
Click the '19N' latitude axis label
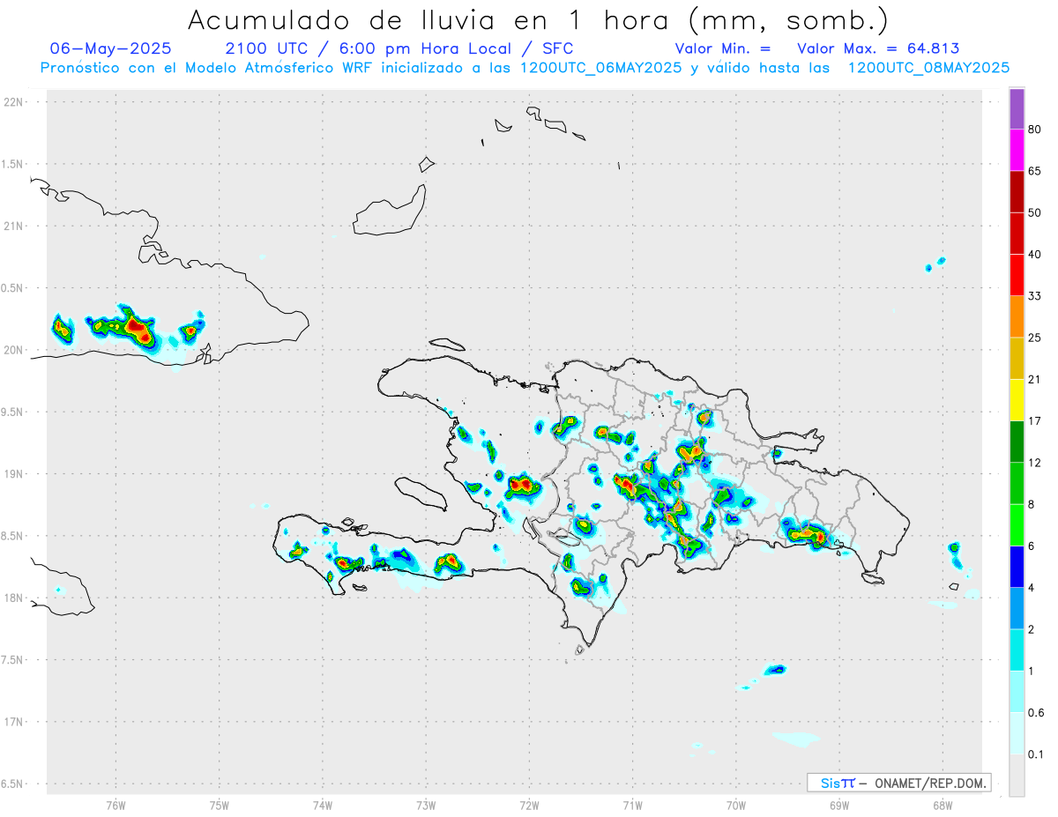[12, 474]
